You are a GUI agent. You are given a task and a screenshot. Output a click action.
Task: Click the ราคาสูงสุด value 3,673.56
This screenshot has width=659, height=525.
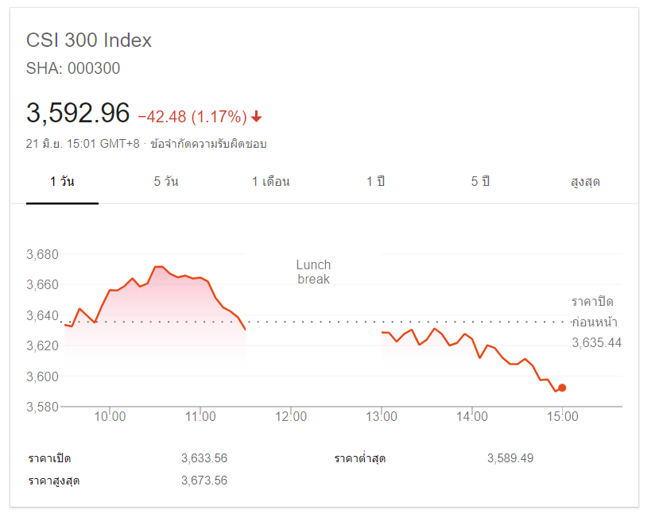tap(204, 481)
